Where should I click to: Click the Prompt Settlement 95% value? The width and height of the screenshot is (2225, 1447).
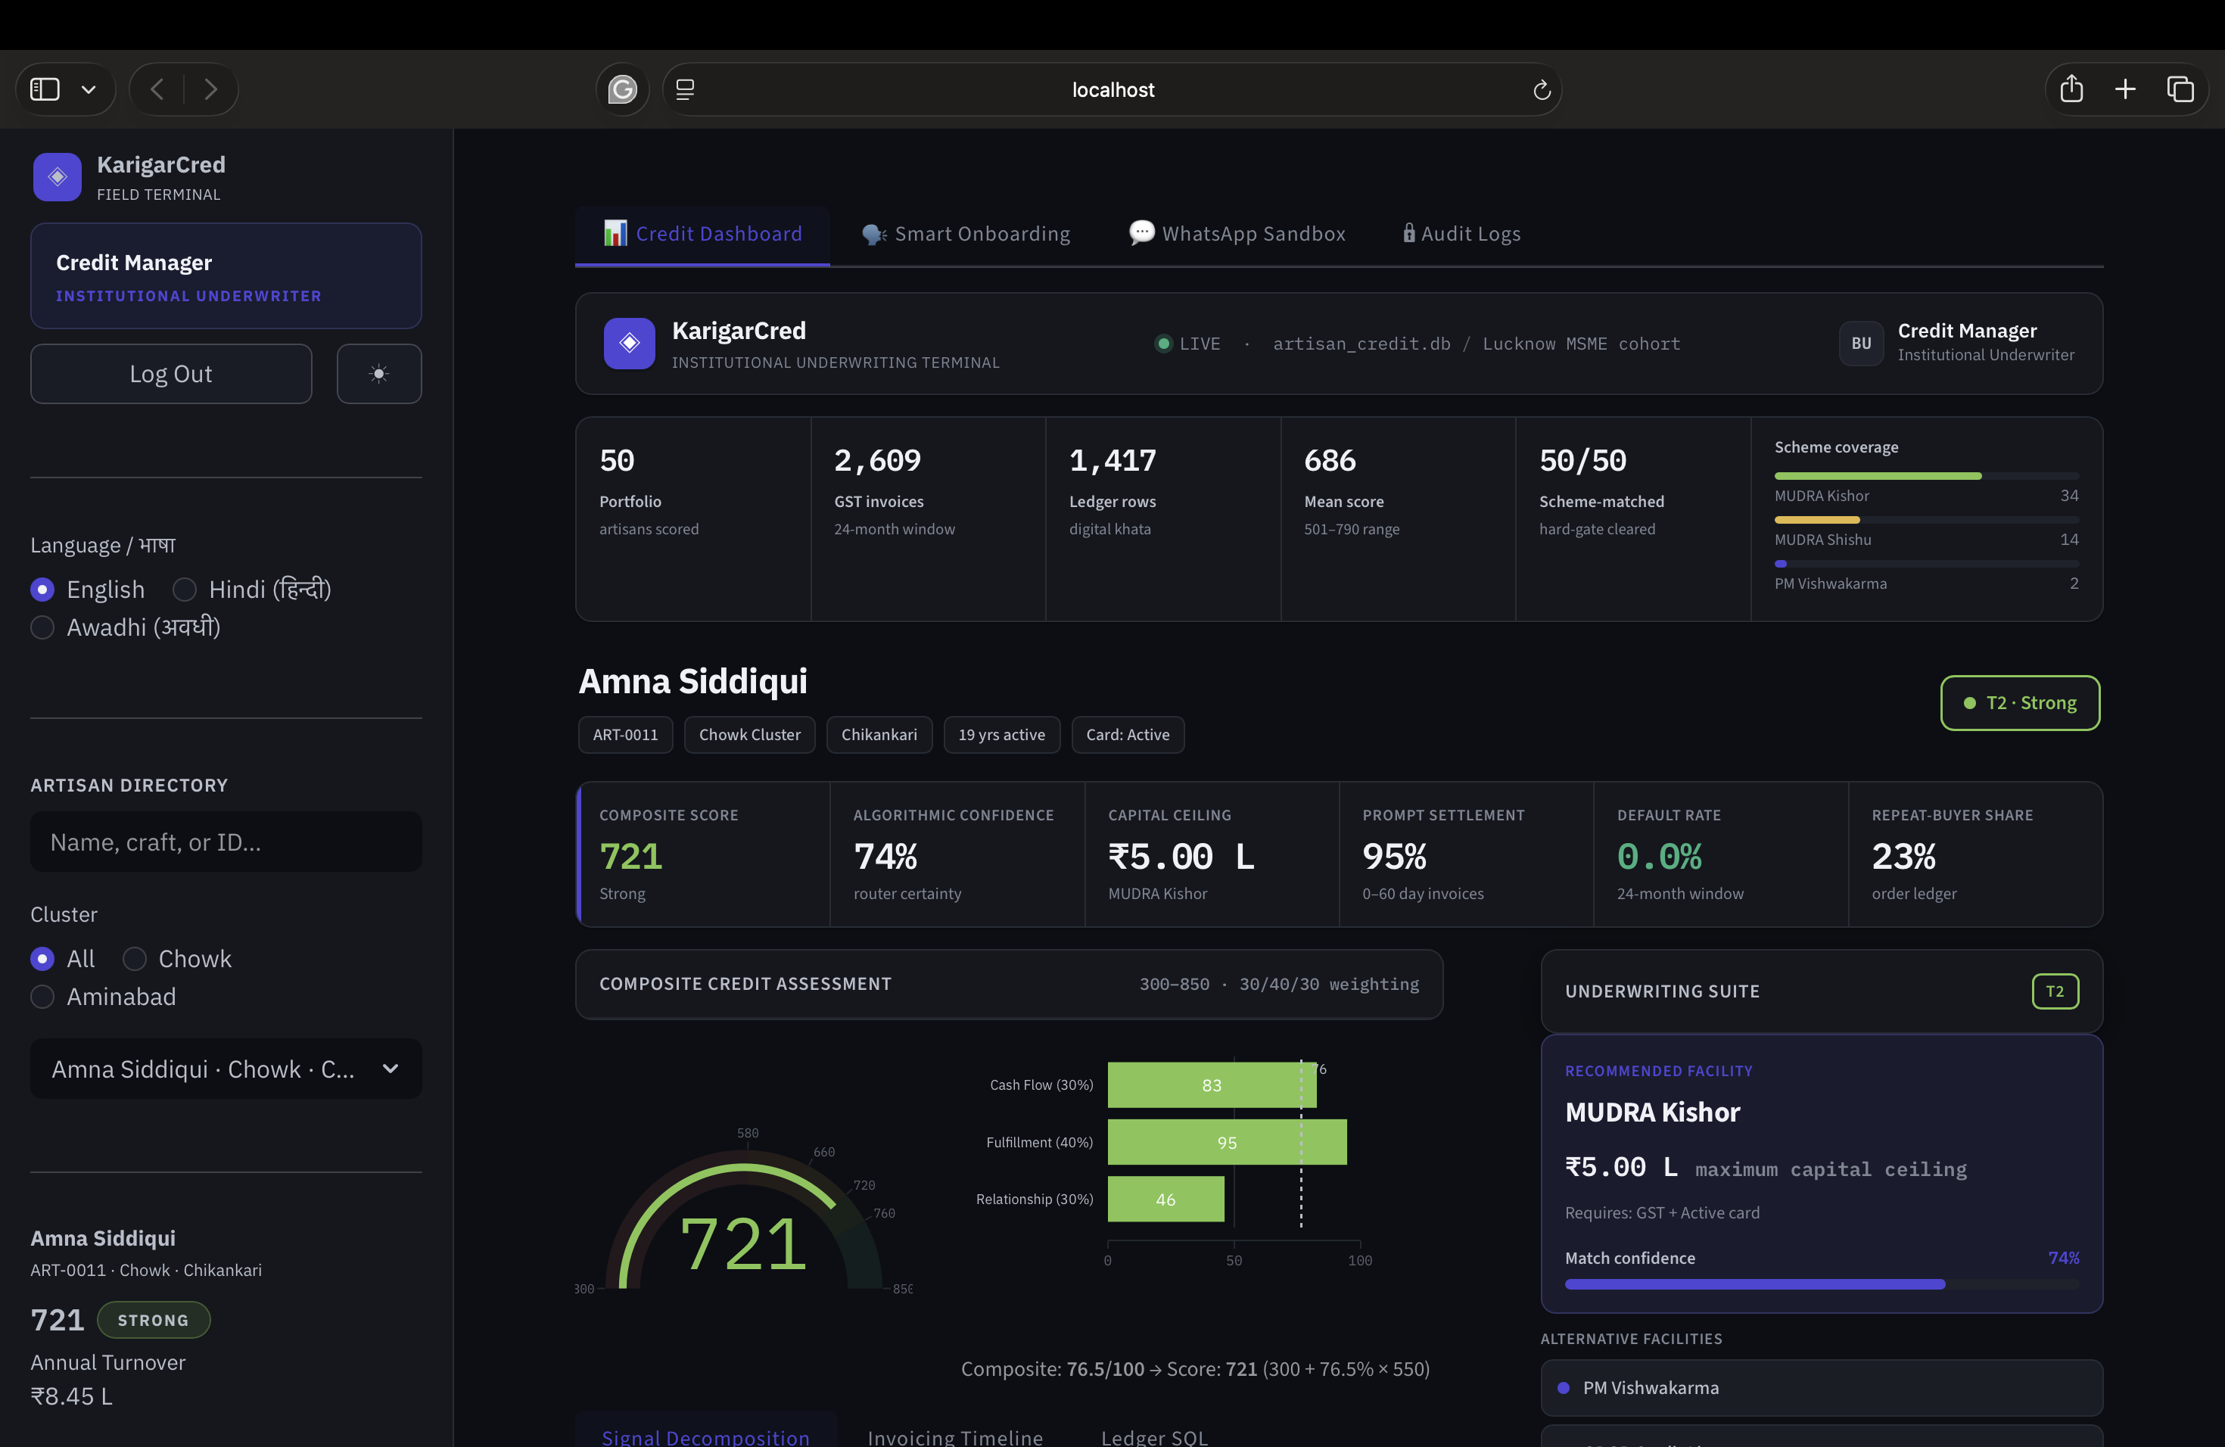click(1395, 856)
